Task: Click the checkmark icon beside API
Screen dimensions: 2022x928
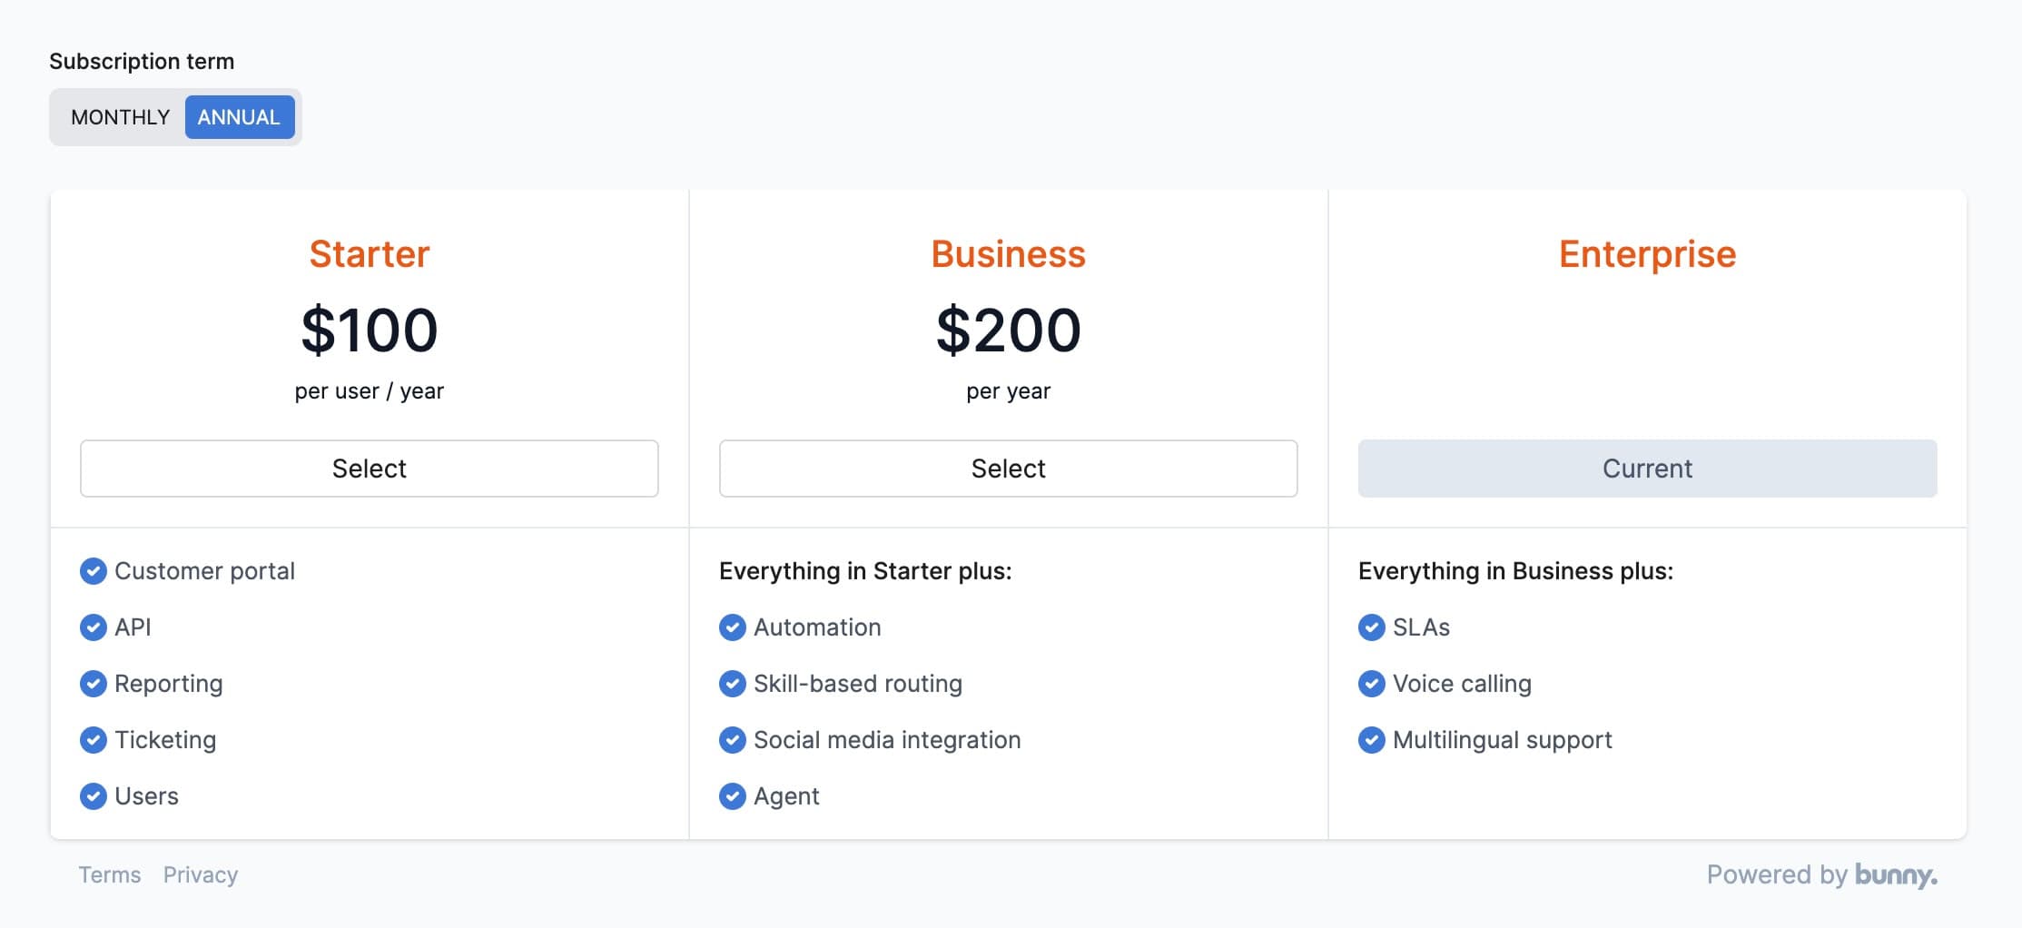Action: pyautogui.click(x=94, y=627)
